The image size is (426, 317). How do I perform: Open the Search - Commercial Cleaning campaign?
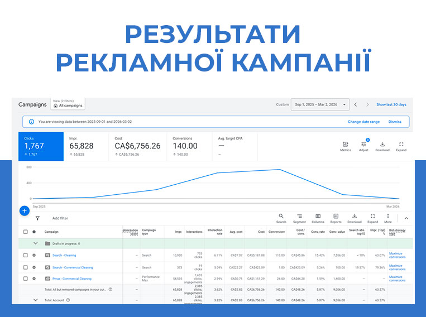73,267
